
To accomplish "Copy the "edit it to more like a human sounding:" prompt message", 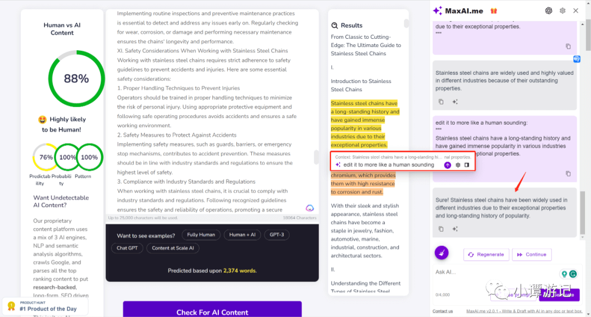I will tap(568, 174).
